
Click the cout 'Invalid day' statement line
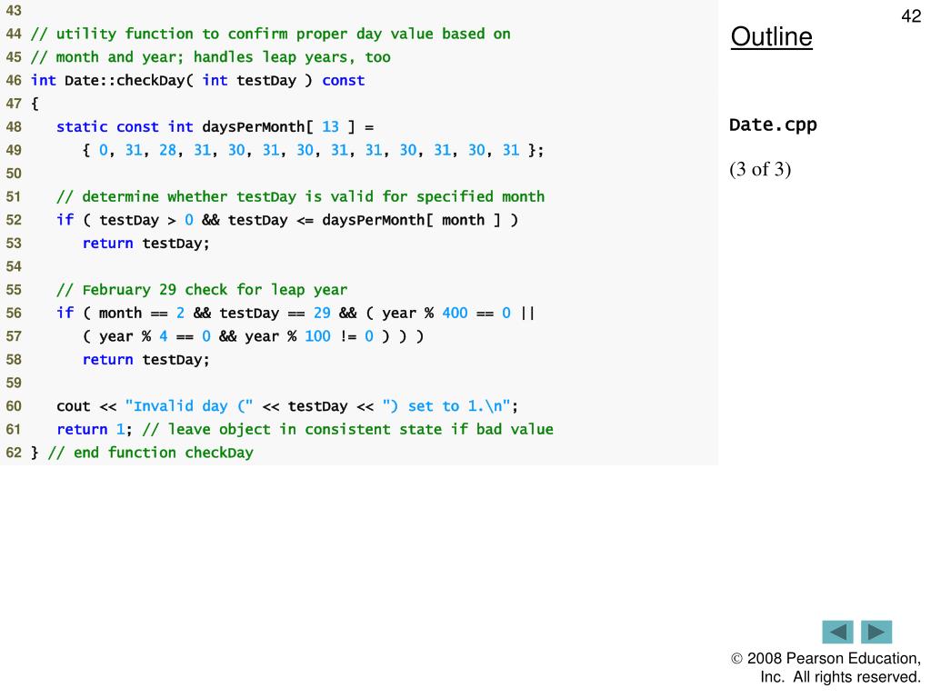point(287,406)
